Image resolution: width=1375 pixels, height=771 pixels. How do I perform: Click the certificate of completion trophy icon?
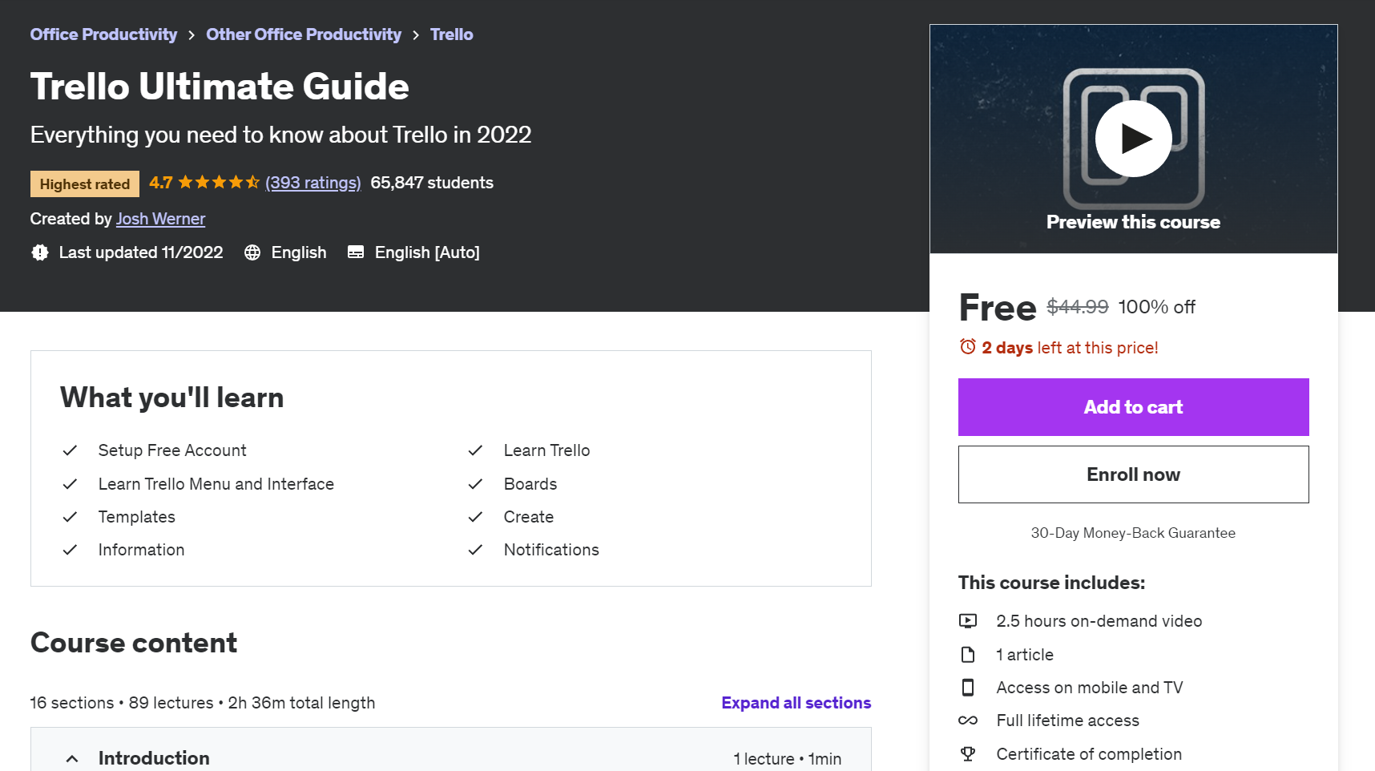969,753
